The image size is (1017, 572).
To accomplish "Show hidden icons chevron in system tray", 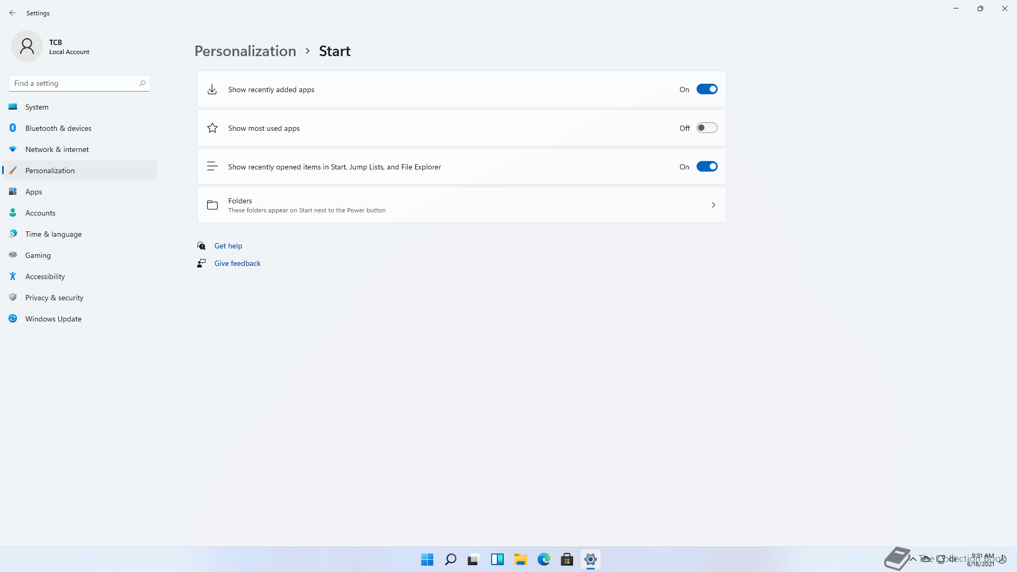I will click(x=913, y=559).
